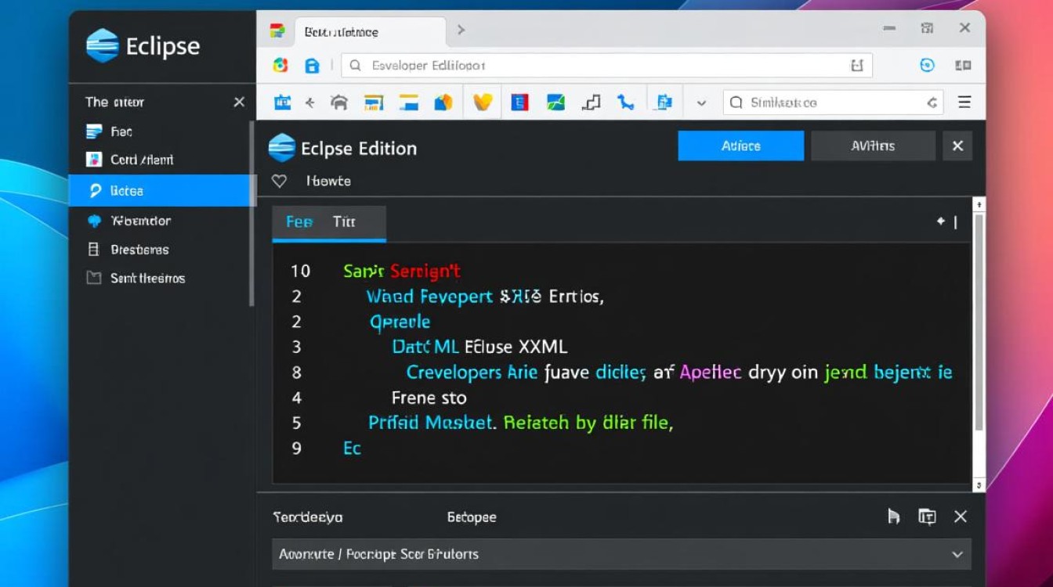Image resolution: width=1053 pixels, height=587 pixels.
Task: Click the blue and orange shape icon
Action: 443,103
